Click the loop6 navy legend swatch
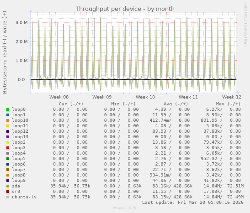The width and height of the screenshot is (250, 213). click(8, 164)
